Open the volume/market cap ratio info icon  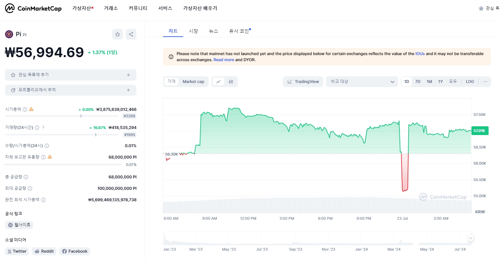tap(47, 146)
